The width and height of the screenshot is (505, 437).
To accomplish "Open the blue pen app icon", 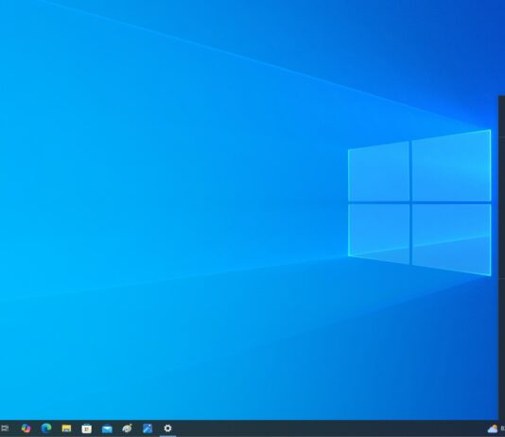I will click(x=148, y=428).
